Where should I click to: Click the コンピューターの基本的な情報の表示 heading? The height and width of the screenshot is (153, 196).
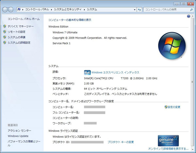pyautogui.click(x=70, y=20)
